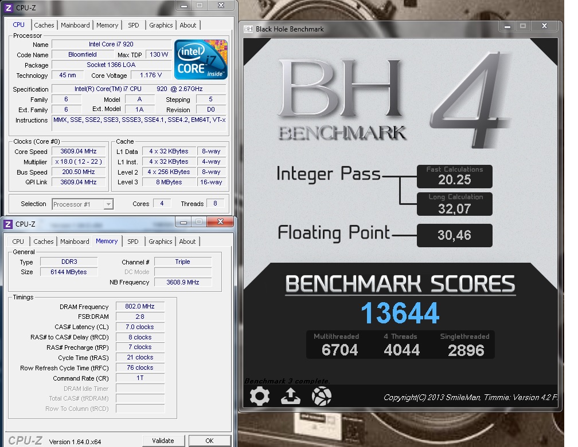Open About tab in the Processor CPU-Z window
Screen dimensions: 578x447
click(188, 25)
